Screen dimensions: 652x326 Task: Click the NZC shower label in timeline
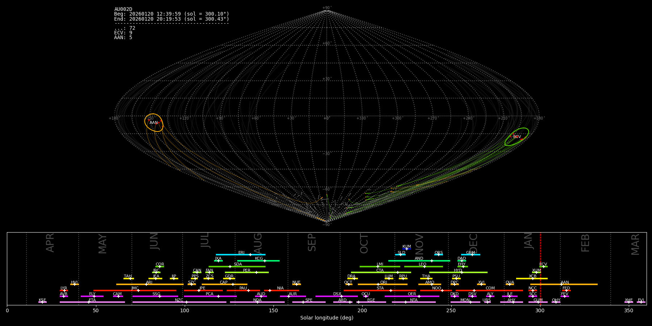179,300
